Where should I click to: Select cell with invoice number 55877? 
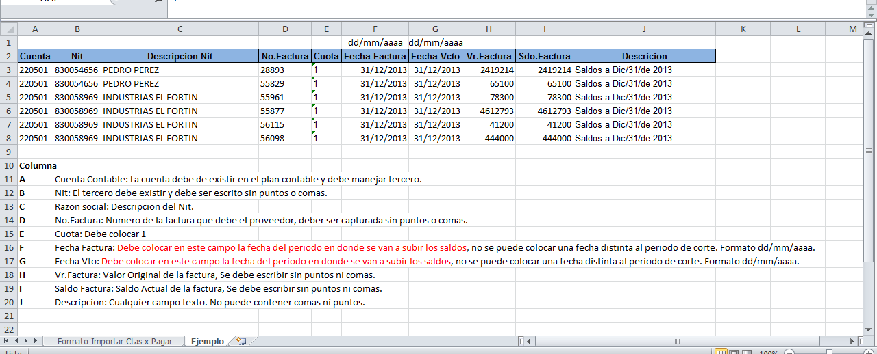tap(284, 111)
